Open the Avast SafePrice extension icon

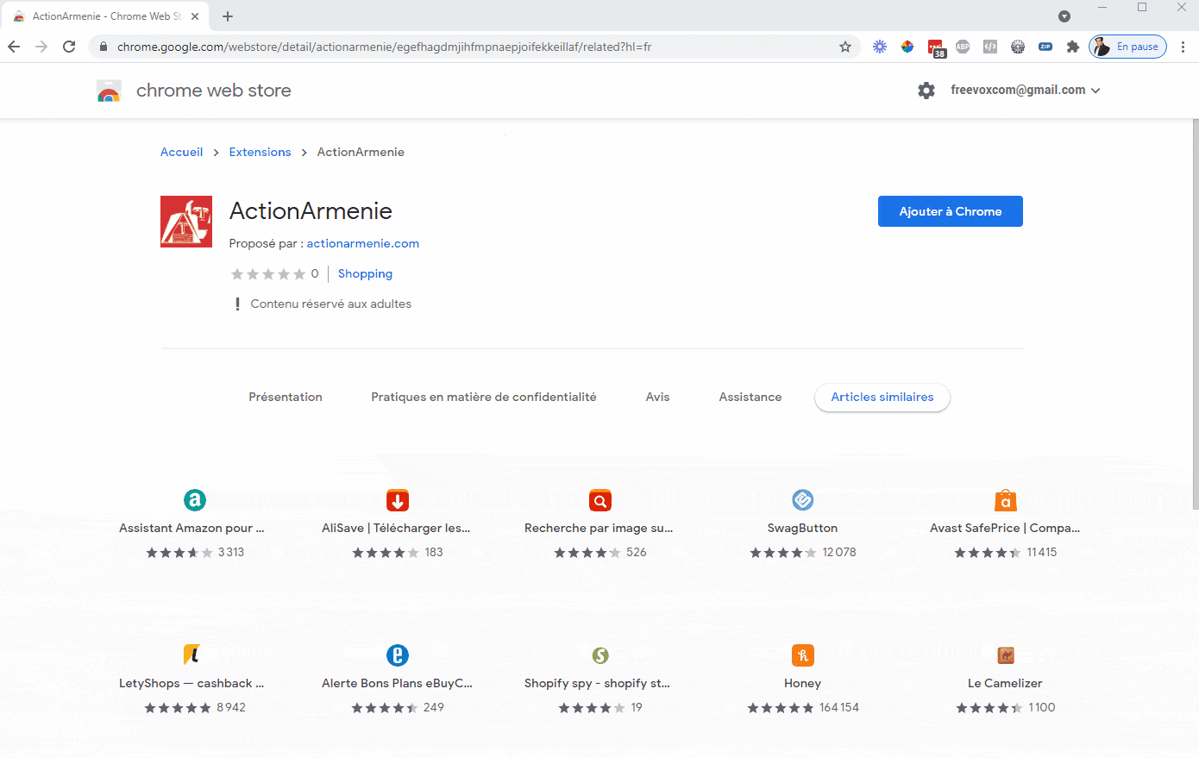(x=1006, y=500)
